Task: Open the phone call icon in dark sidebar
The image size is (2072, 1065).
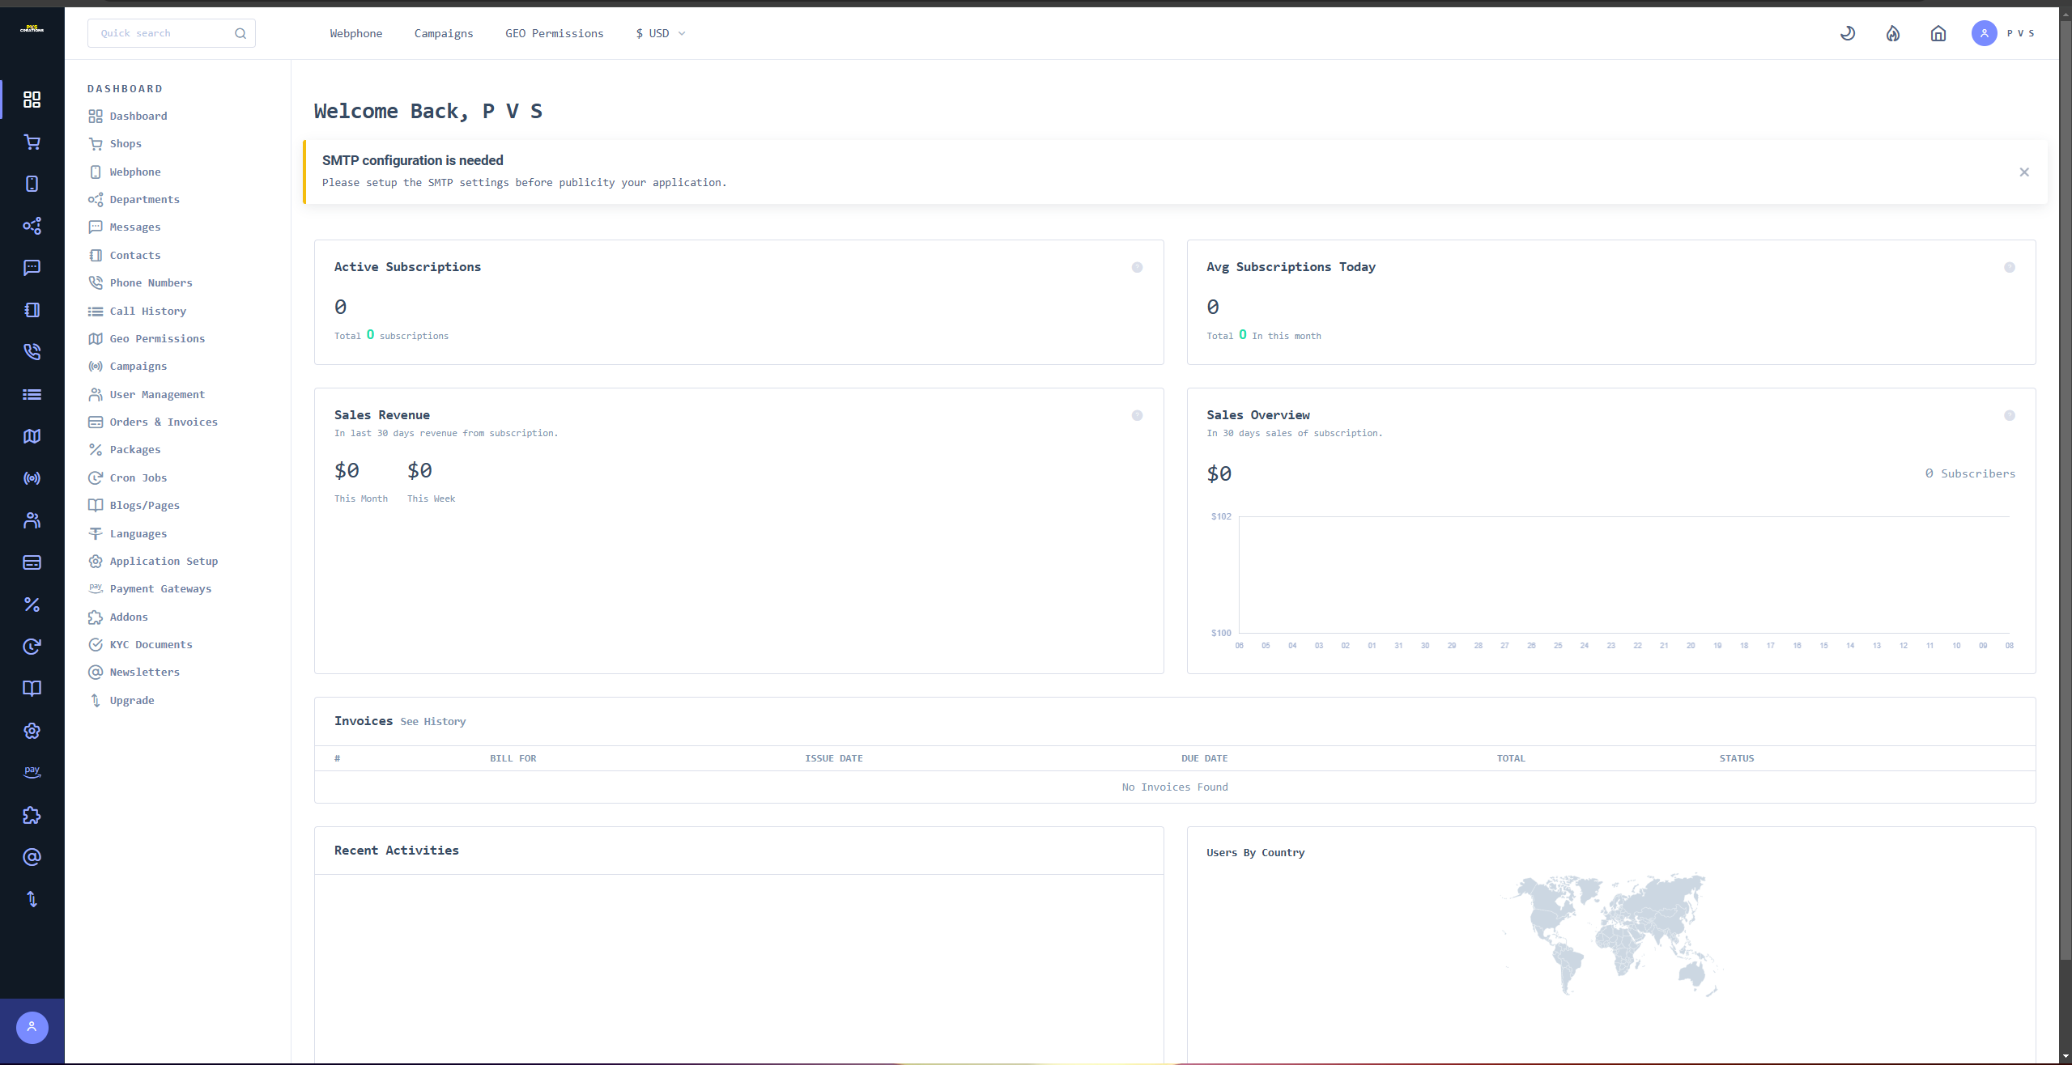Action: tap(32, 352)
